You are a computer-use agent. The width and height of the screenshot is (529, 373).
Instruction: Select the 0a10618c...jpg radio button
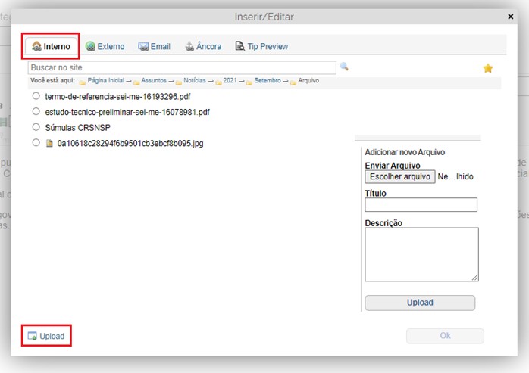point(36,142)
